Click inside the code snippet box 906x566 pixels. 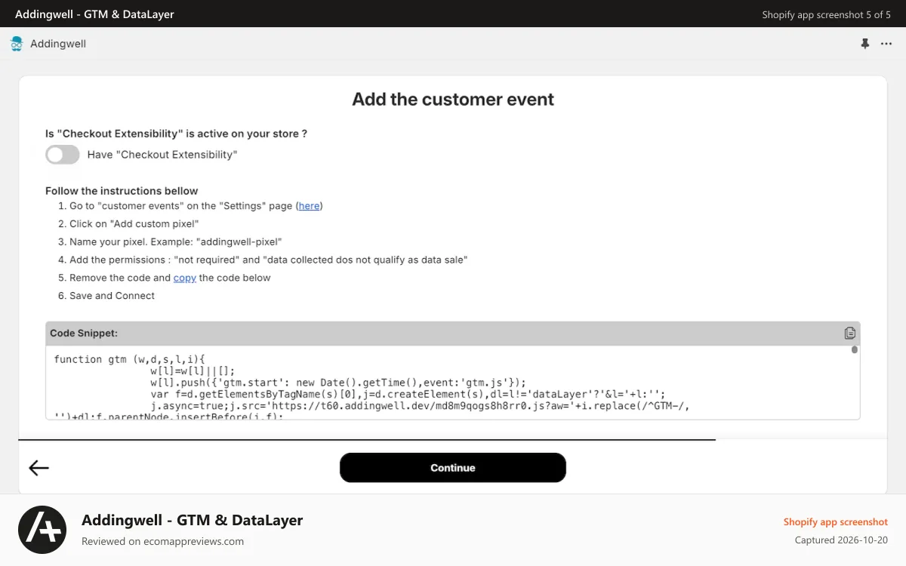coord(453,383)
